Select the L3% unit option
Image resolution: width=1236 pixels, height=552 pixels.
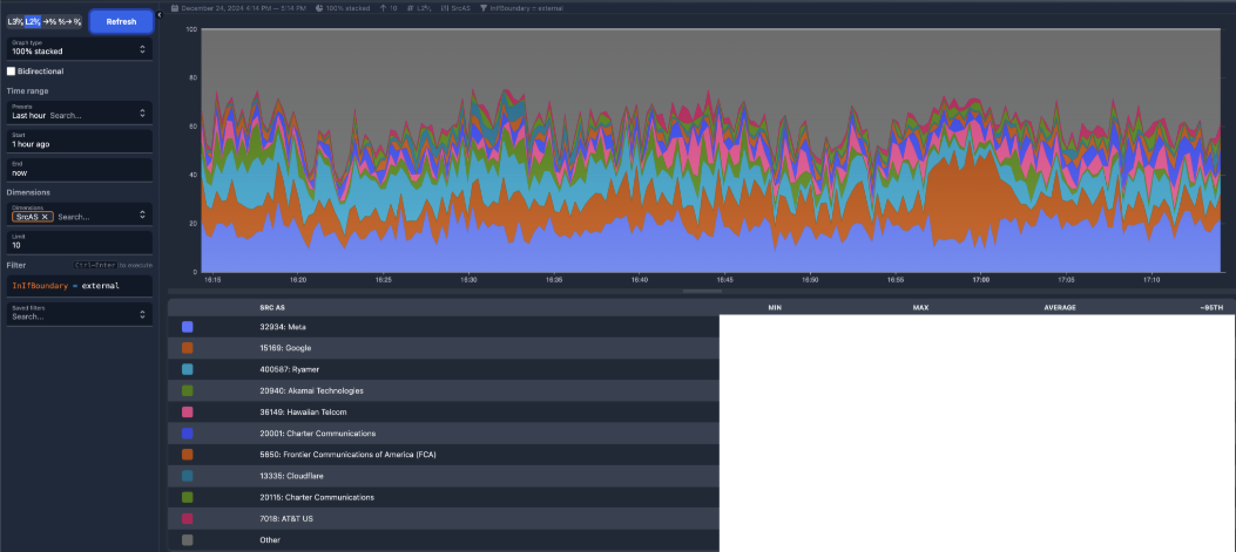(x=15, y=22)
